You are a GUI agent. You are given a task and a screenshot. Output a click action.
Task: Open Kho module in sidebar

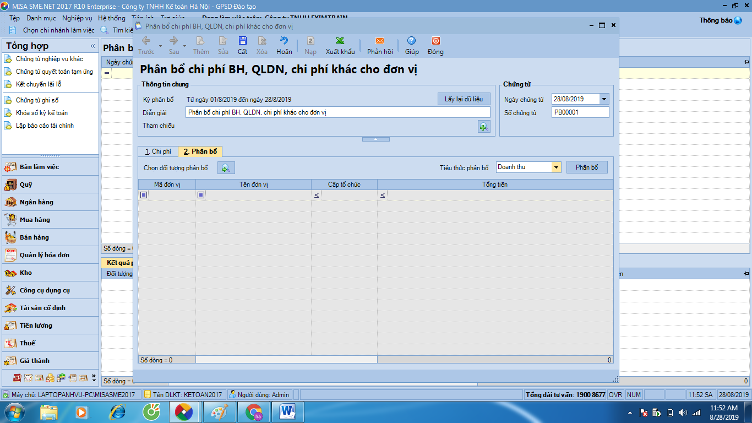[51, 273]
